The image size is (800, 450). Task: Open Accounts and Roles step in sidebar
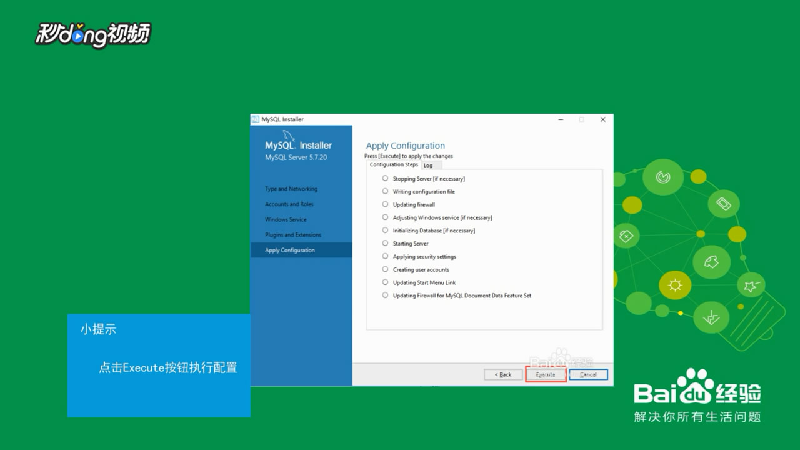click(289, 204)
